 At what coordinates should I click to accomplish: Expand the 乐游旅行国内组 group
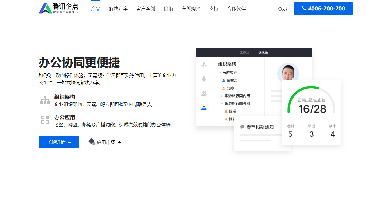[x=222, y=96]
